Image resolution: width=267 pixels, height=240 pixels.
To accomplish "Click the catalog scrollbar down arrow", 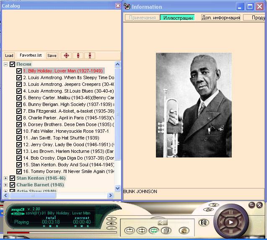I will (x=117, y=188).
